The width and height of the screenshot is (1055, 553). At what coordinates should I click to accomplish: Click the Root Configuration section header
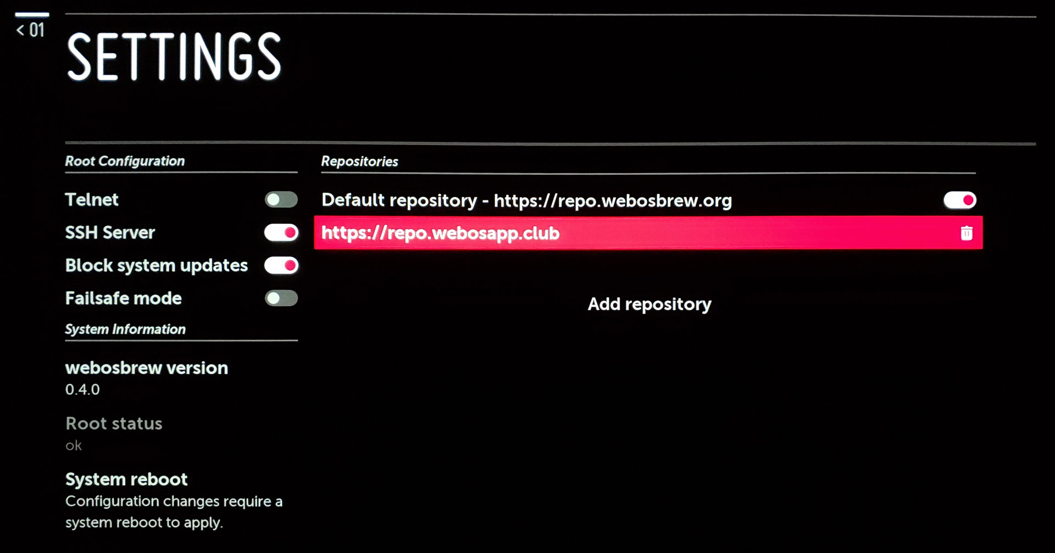[x=125, y=161]
